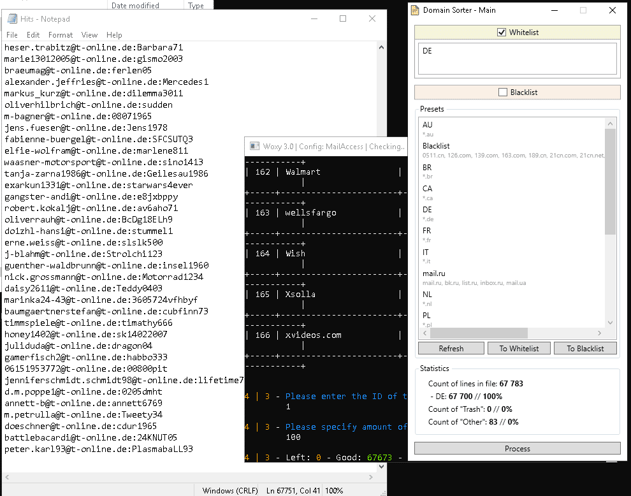
Task: Close the Domain Sorter window
Action: pyautogui.click(x=612, y=10)
